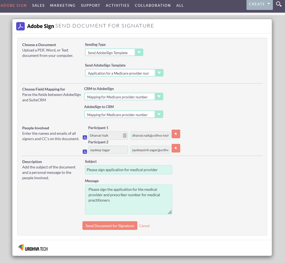Open the Send AdobeSign Template dropdown
The width and height of the screenshot is (285, 263).
[x=124, y=73]
